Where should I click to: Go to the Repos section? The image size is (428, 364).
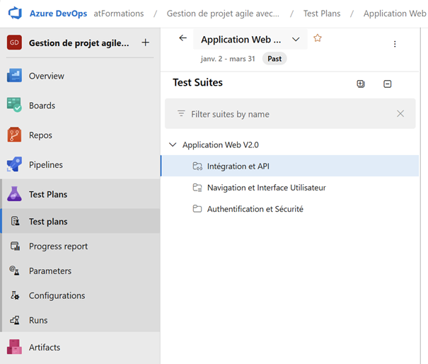click(x=40, y=135)
